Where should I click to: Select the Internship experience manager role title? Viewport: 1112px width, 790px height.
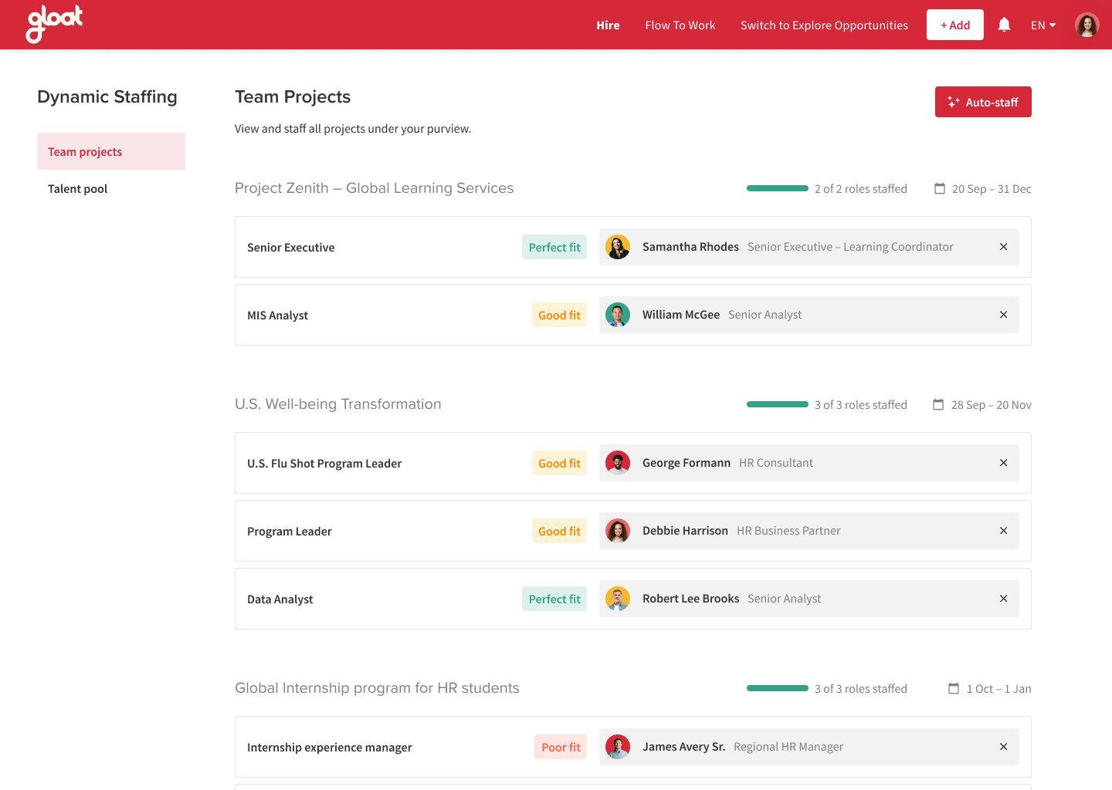click(330, 747)
